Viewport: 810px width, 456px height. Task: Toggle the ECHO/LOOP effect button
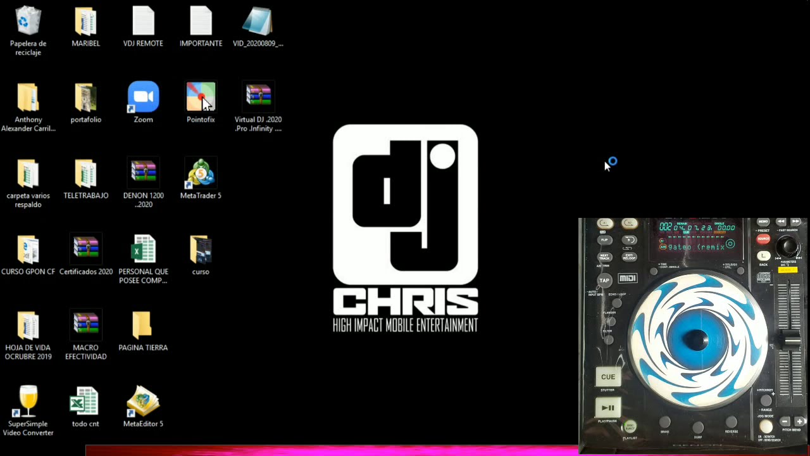616,303
